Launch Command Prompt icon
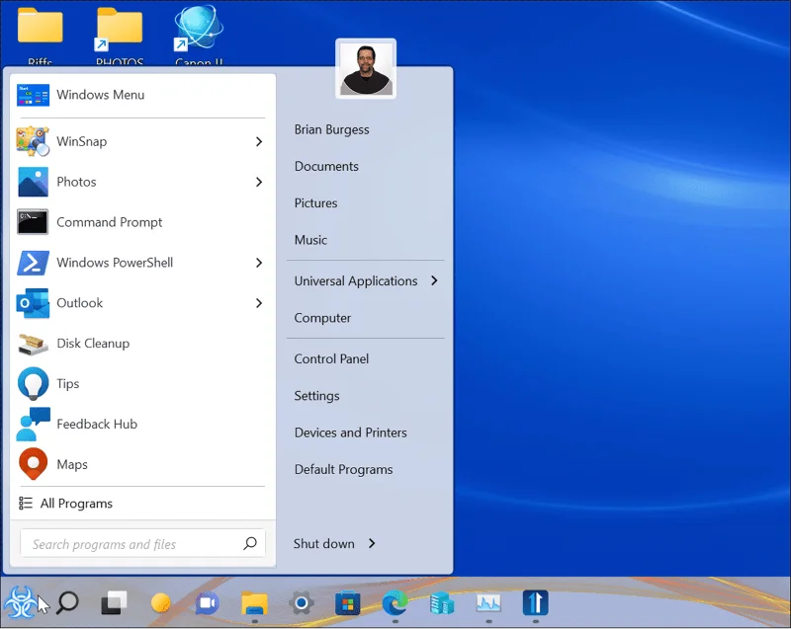This screenshot has width=791, height=629. tap(33, 222)
